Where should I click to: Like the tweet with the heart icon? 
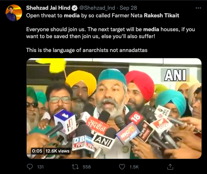122,167
